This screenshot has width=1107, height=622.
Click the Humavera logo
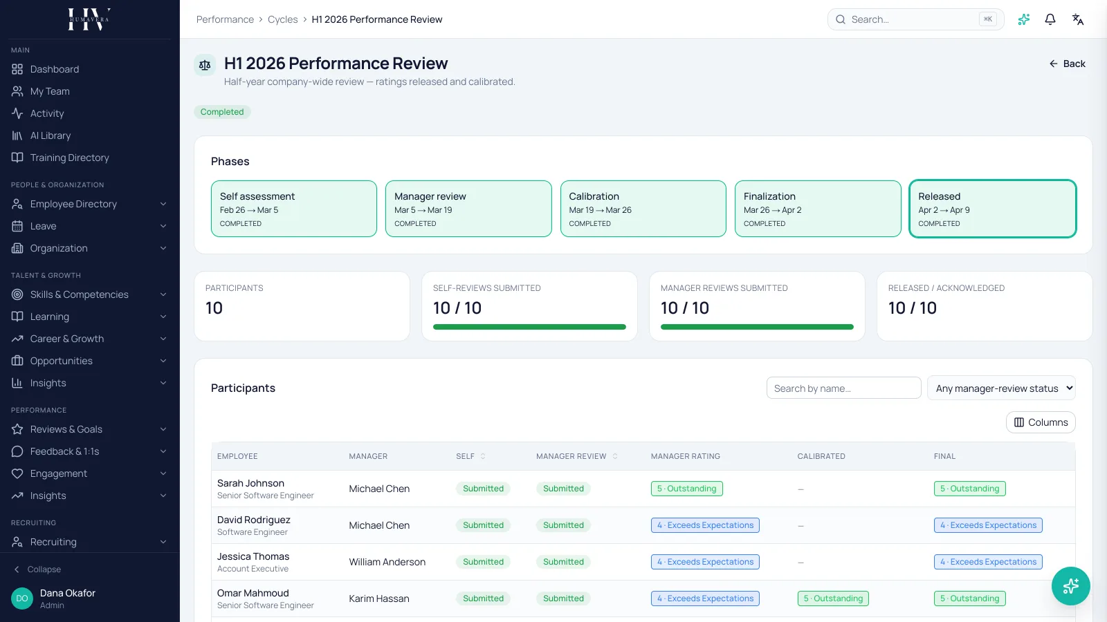click(x=89, y=19)
